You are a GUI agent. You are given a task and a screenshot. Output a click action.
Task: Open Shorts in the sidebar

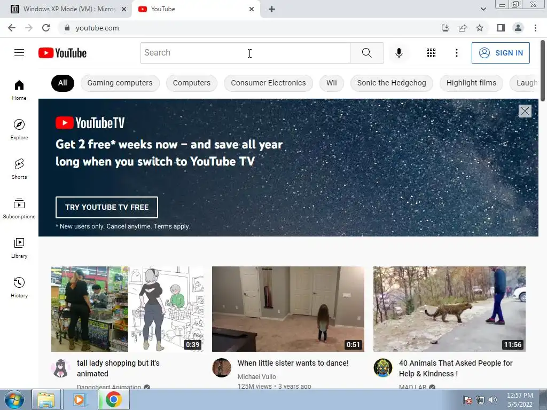coord(19,169)
